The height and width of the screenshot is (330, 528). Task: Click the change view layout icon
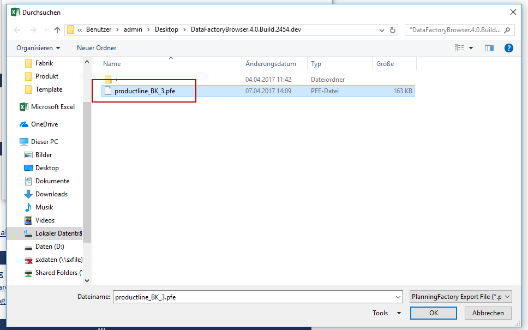tap(460, 48)
